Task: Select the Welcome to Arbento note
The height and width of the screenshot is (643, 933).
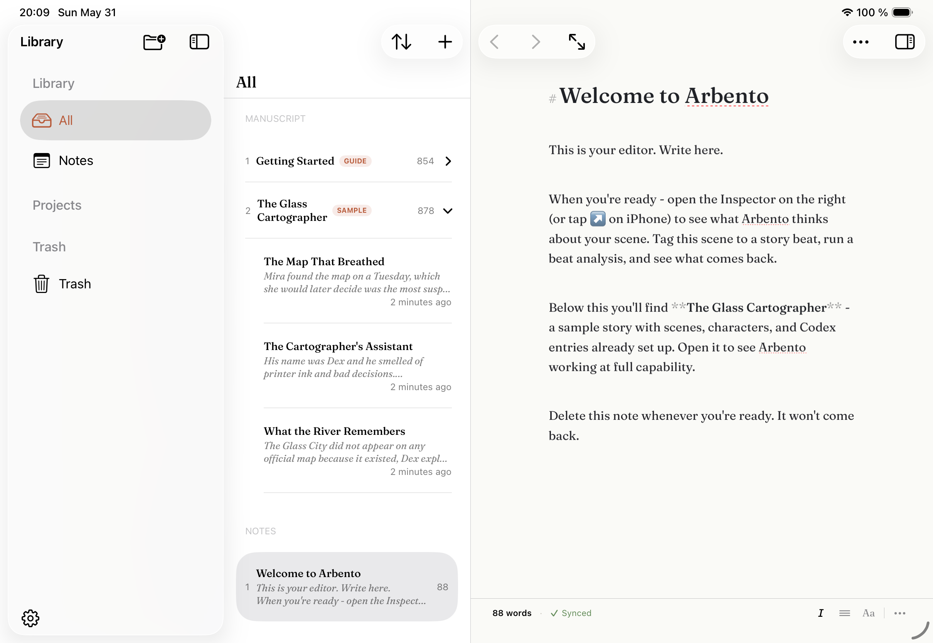Action: pyautogui.click(x=347, y=587)
